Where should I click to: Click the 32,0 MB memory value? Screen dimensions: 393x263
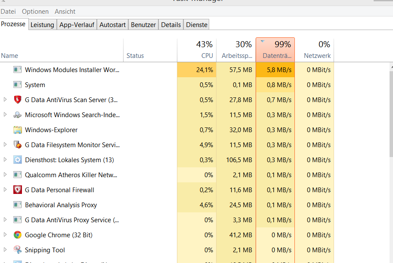(241, 130)
